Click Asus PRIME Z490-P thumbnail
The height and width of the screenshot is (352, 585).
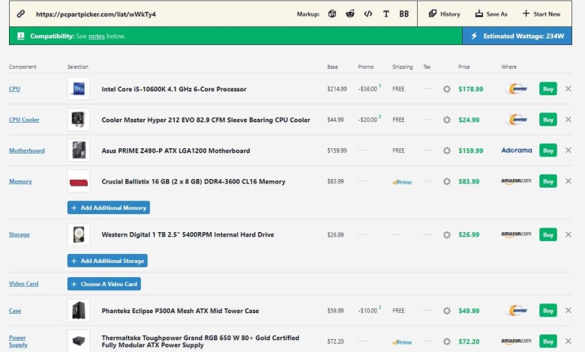click(79, 151)
